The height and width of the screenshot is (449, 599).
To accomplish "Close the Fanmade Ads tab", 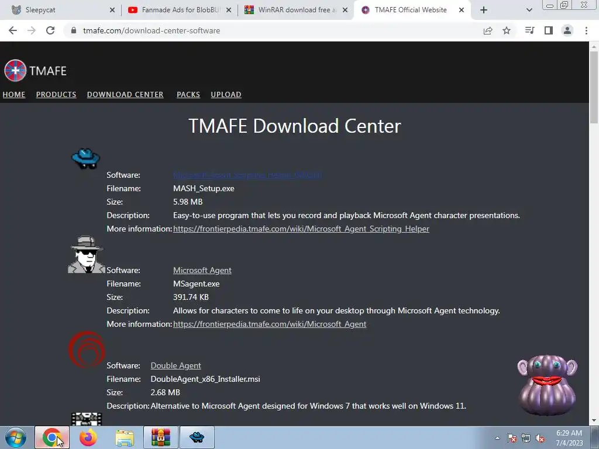I will [x=229, y=10].
